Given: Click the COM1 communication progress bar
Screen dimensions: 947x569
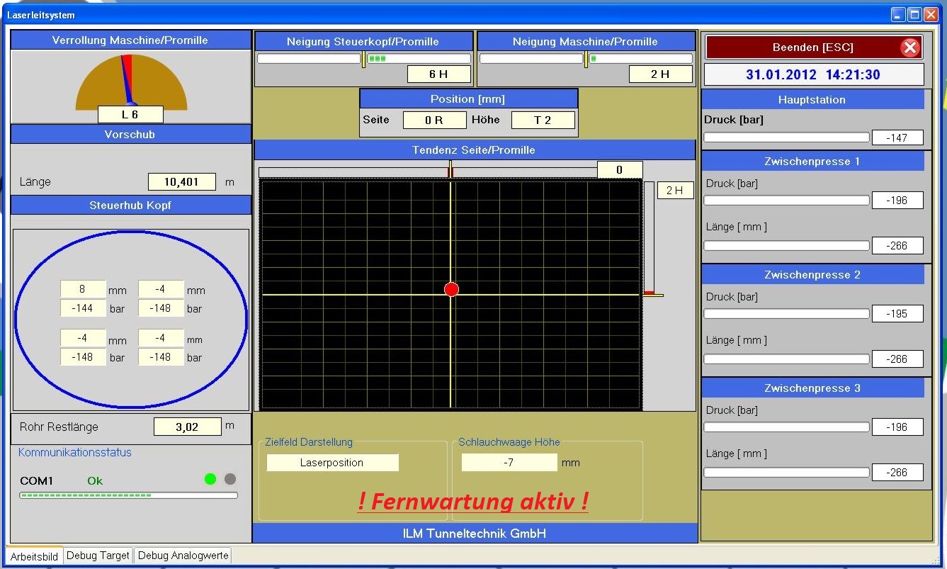Looking at the screenshot, I should 128,495.
